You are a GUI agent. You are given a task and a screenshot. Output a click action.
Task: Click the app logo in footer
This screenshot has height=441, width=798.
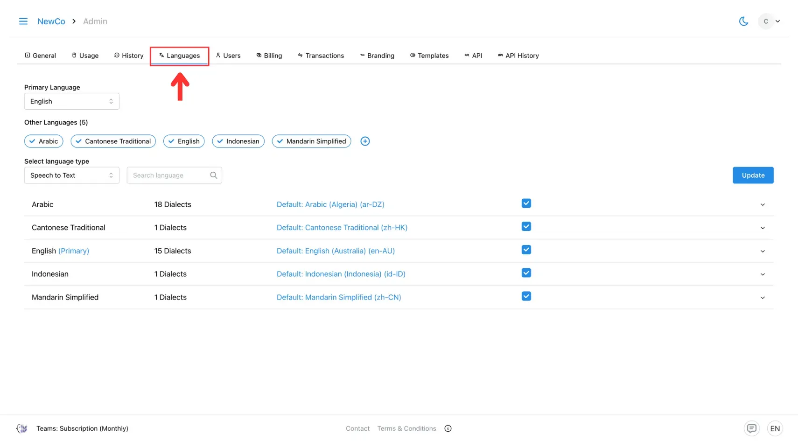(22, 428)
